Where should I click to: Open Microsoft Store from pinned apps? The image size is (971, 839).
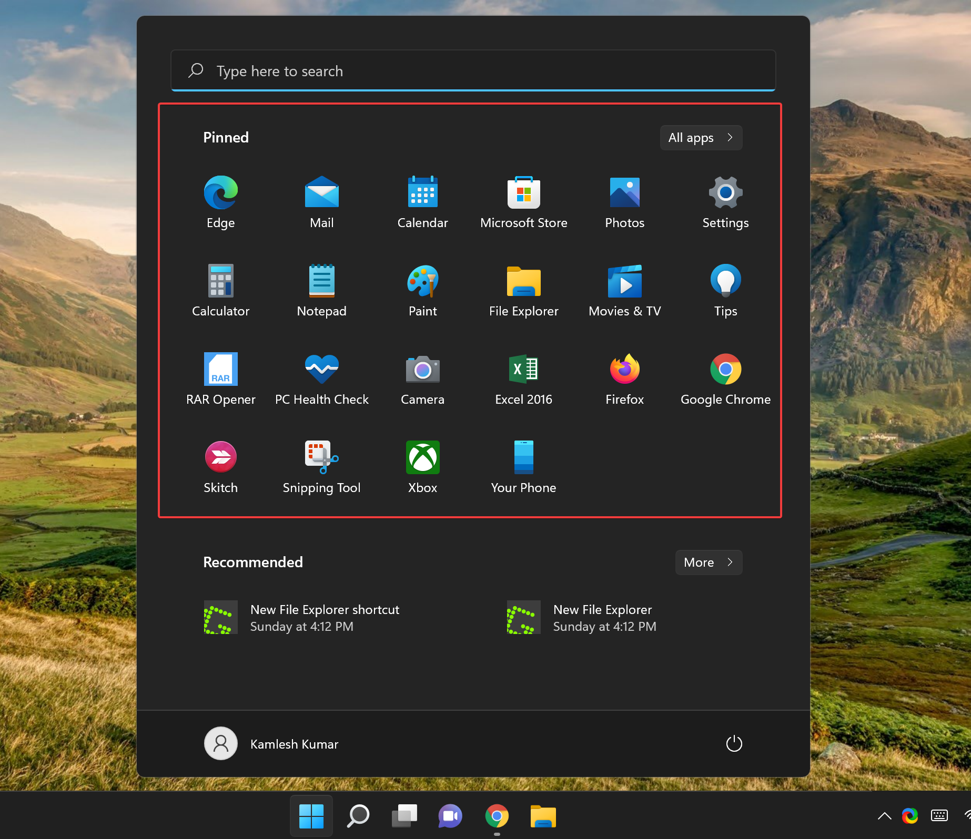click(x=523, y=202)
